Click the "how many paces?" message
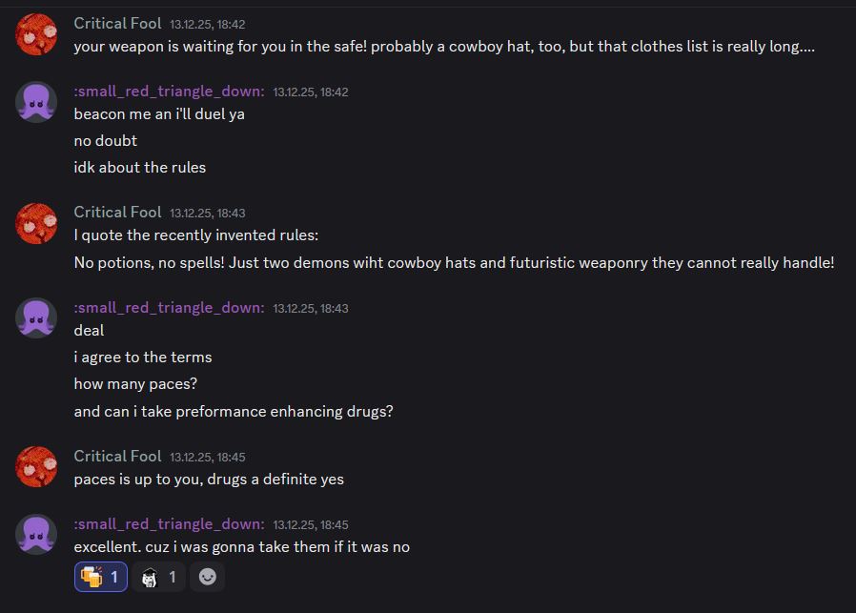This screenshot has width=856, height=613. click(x=135, y=384)
